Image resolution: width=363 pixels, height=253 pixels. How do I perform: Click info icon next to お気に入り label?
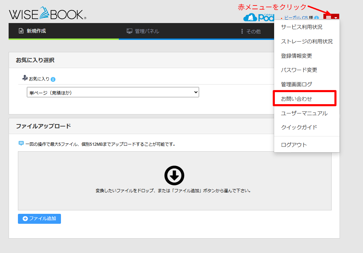(53, 79)
